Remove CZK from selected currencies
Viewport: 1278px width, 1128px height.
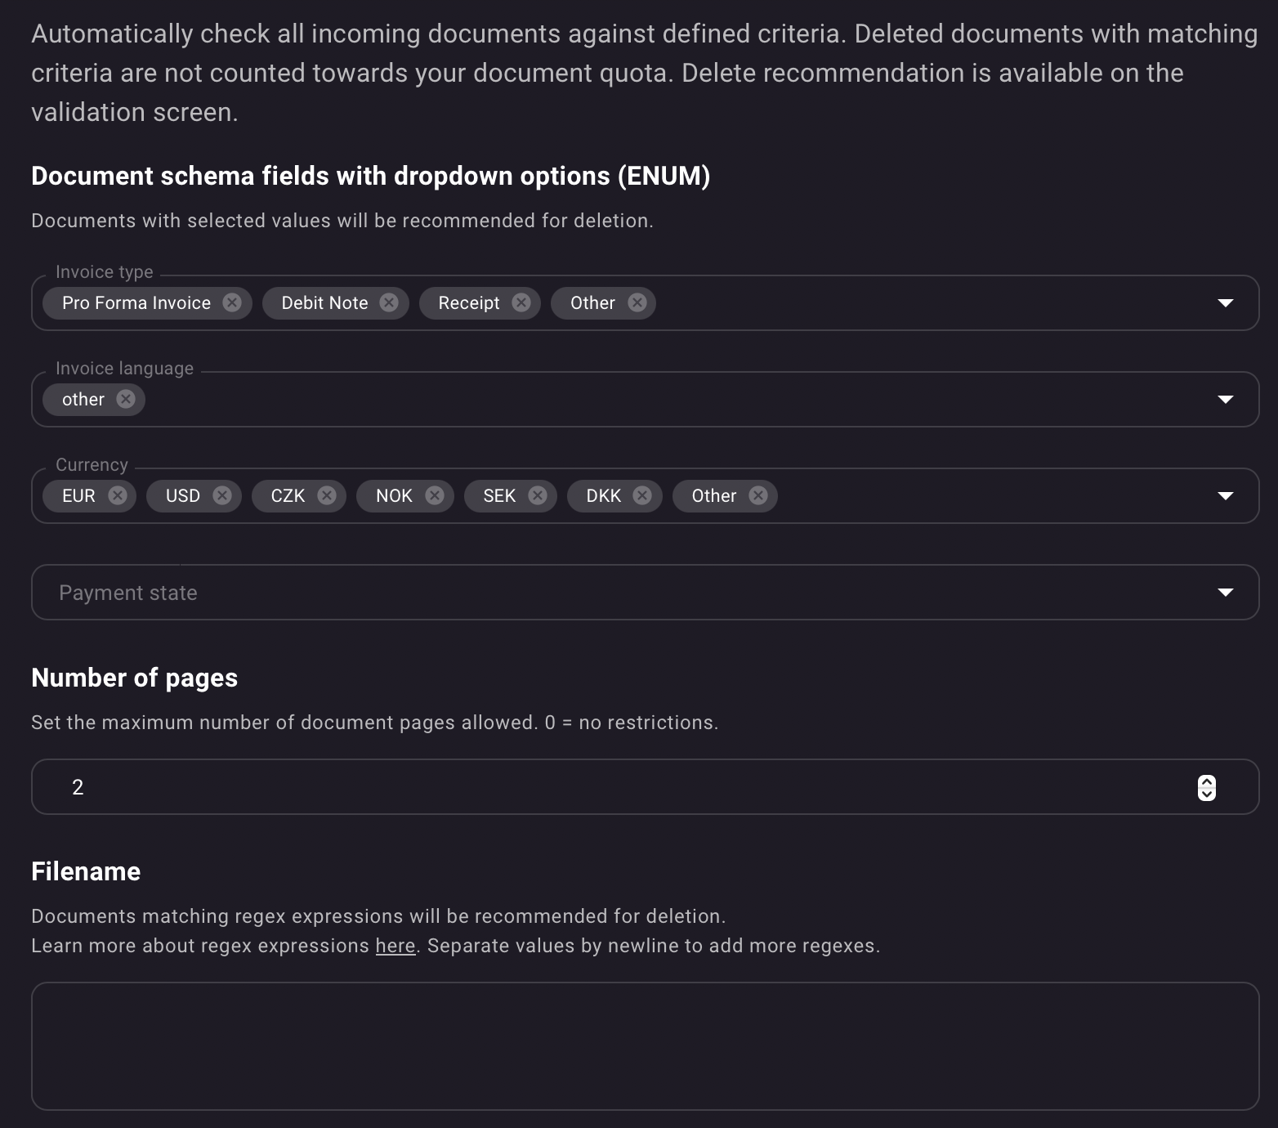[326, 495]
